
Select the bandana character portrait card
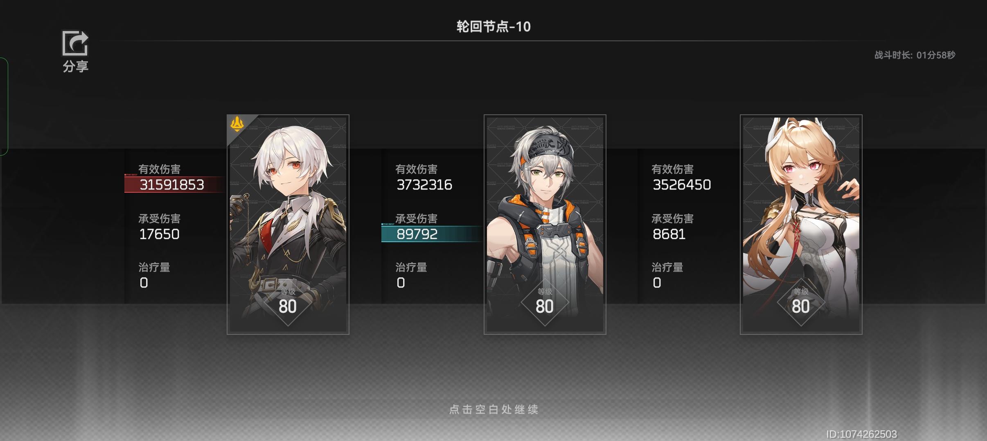(545, 225)
